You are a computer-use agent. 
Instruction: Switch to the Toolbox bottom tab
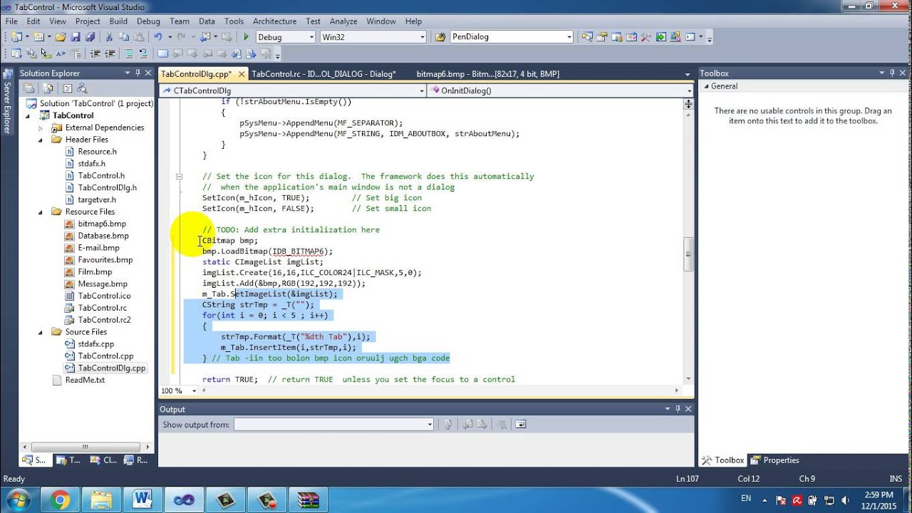coord(722,460)
